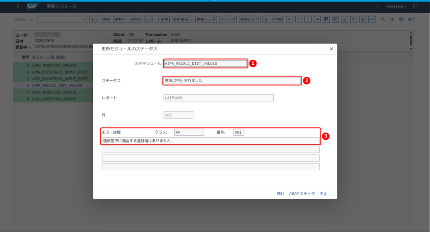Open the メニュー dropdown
Viewport: 430px width, 232px height.
[24, 19]
